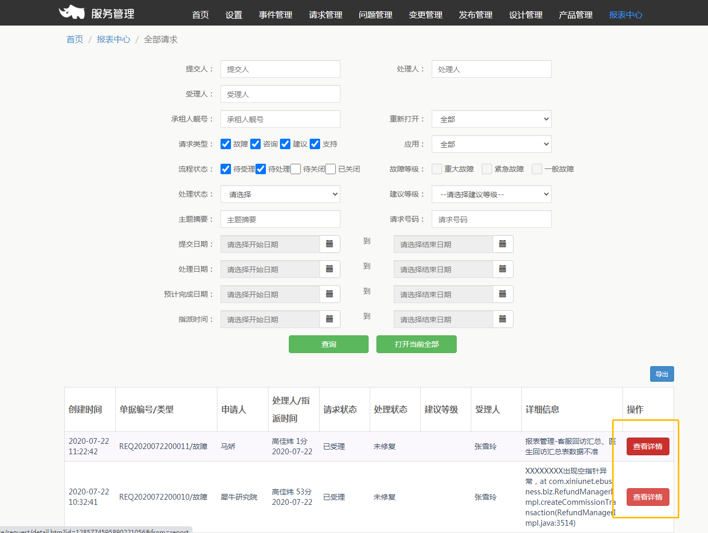
Task: Click the rhino logo icon
Action: [72, 12]
